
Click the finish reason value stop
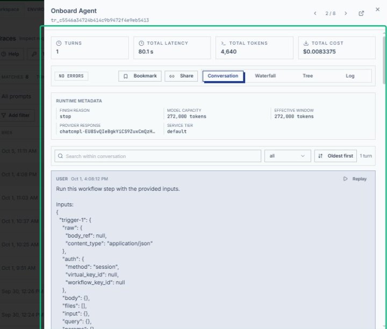(65, 117)
